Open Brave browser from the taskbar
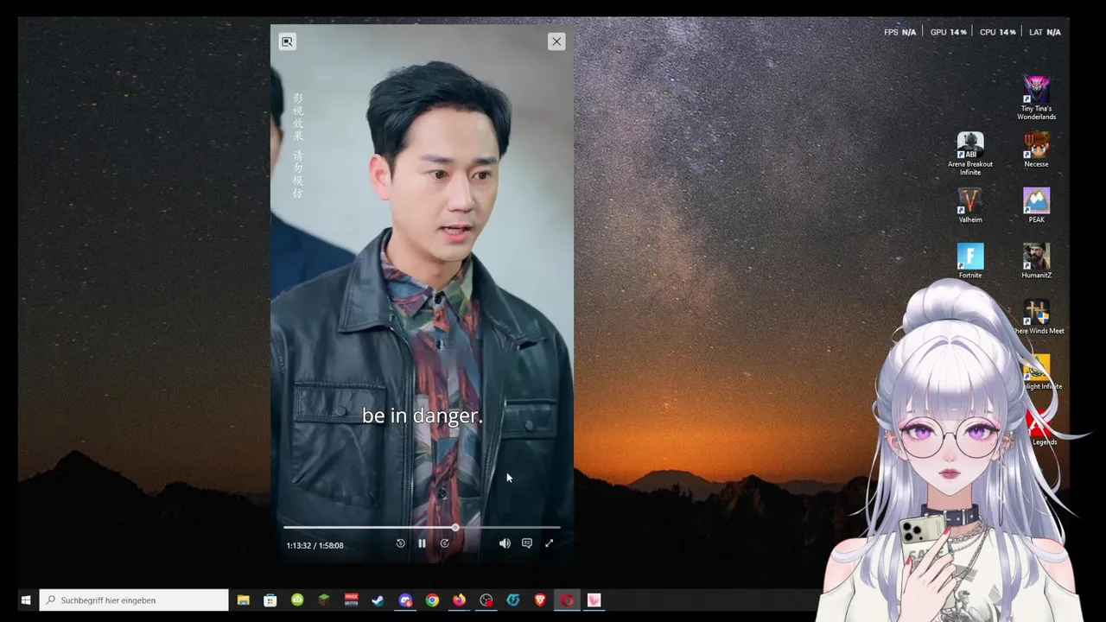Image resolution: width=1106 pixels, height=622 pixels. tap(540, 600)
